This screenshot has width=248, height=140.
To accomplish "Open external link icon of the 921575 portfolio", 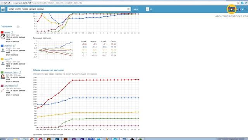I will point(14,46).
